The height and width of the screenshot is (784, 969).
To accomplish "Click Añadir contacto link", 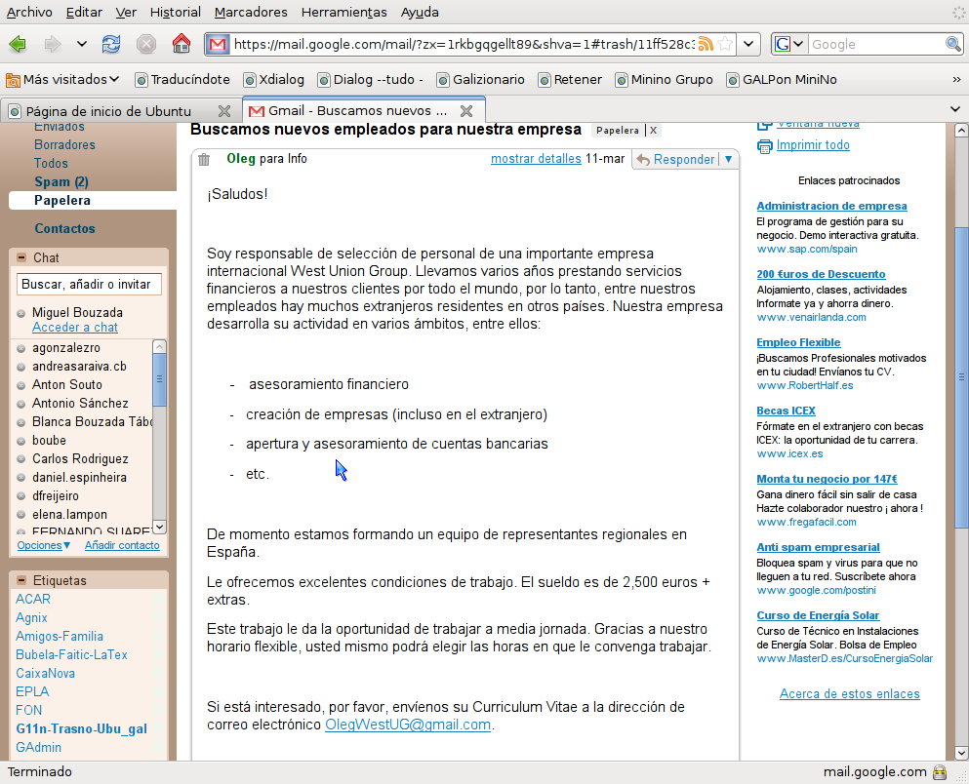I will click(x=122, y=546).
